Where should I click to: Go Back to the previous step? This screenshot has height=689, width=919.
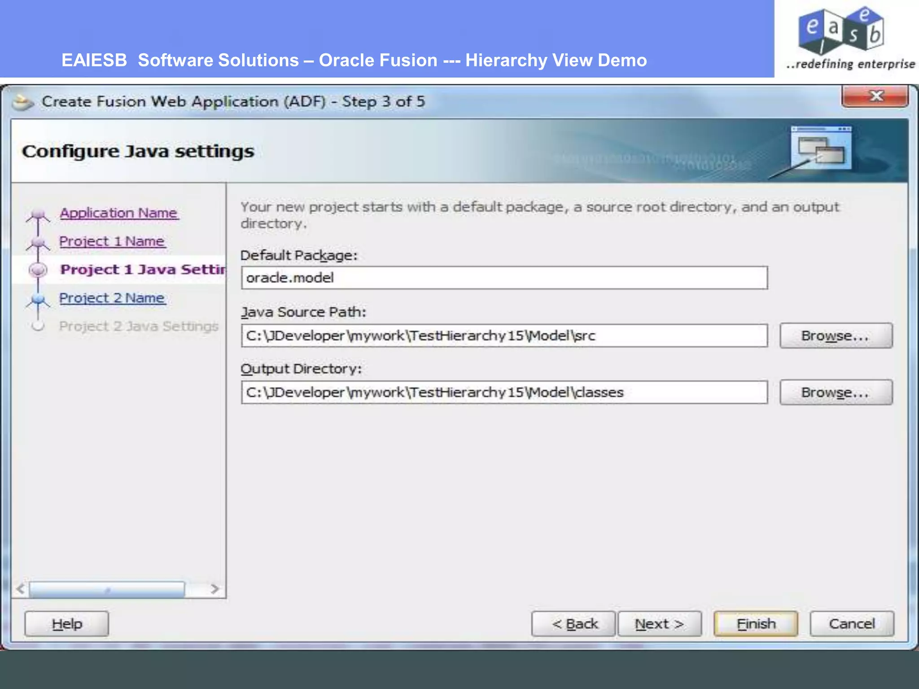[573, 624]
